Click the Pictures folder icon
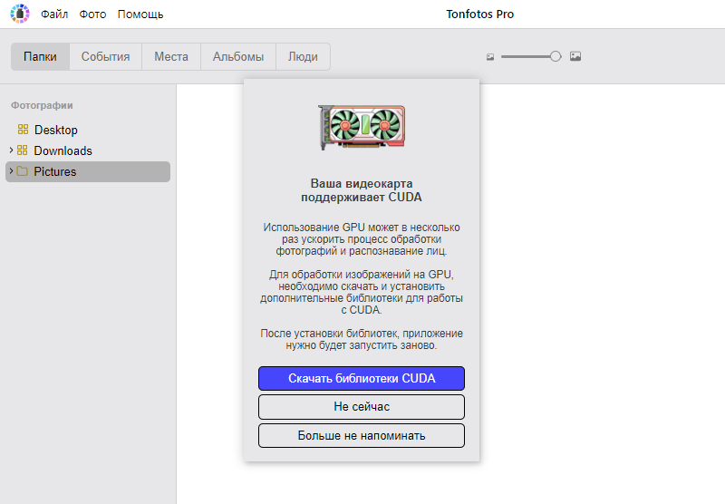 pyautogui.click(x=23, y=171)
